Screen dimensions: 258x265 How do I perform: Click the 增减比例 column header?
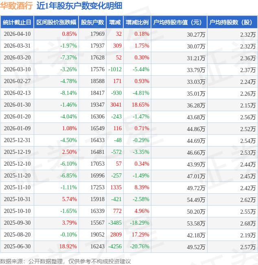[137, 22]
